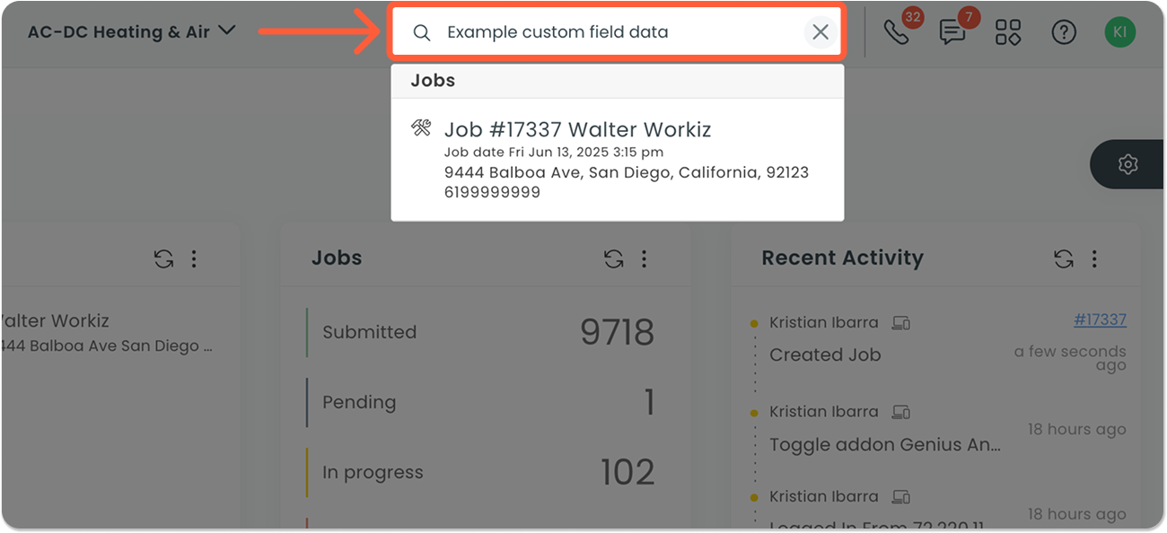Open the phone calls icon with 32 badge
1167x533 pixels.
coord(897,32)
